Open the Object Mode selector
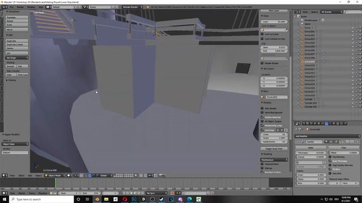Viewport: 362px width, 203px height. click(55, 175)
